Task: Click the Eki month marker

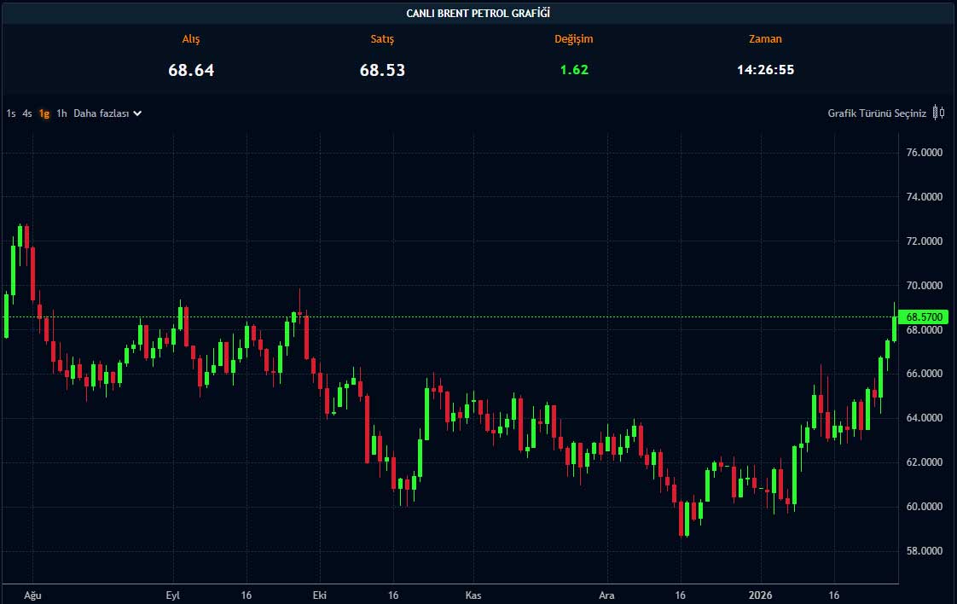Action: coord(320,595)
